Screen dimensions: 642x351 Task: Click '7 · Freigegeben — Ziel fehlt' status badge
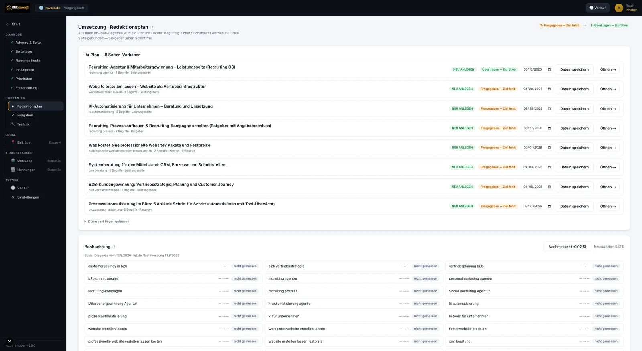tap(559, 25)
